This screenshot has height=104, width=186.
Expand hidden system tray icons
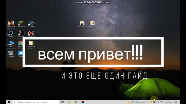point(148,102)
